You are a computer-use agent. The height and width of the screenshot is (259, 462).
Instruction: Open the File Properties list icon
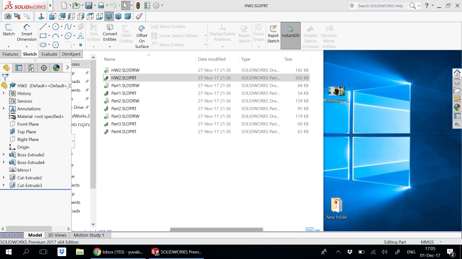[147, 5]
